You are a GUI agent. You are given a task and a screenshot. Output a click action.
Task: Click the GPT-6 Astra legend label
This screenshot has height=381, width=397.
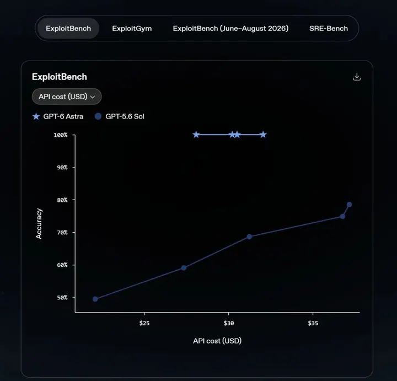(63, 116)
